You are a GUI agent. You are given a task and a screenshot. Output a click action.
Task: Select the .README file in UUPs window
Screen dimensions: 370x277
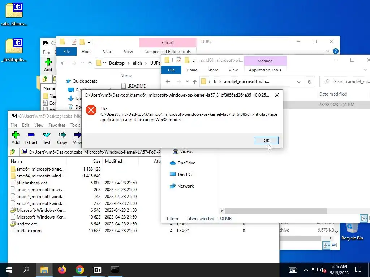point(133,86)
